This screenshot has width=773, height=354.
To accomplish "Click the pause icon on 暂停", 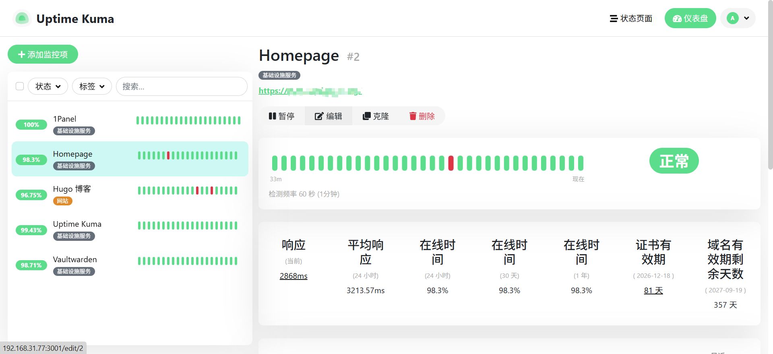I will coord(272,116).
